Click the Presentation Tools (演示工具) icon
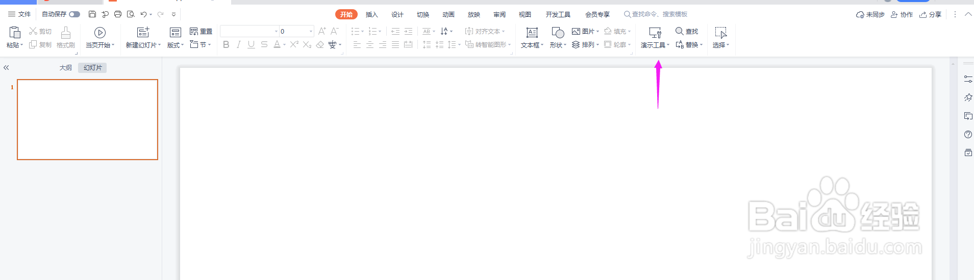 (655, 33)
